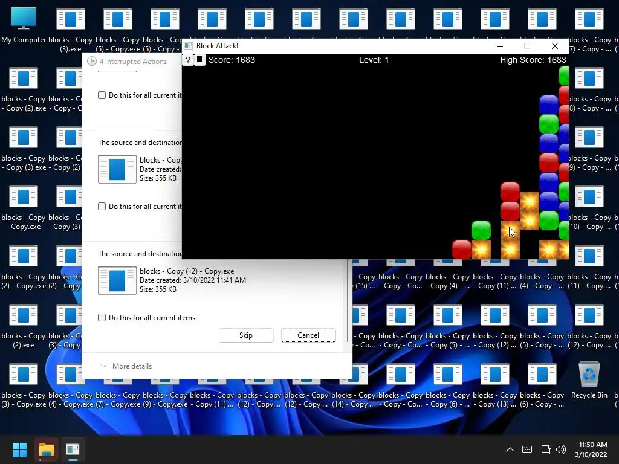The image size is (619, 464).
Task: Click the lone green block near the game bottom
Action: (x=481, y=230)
